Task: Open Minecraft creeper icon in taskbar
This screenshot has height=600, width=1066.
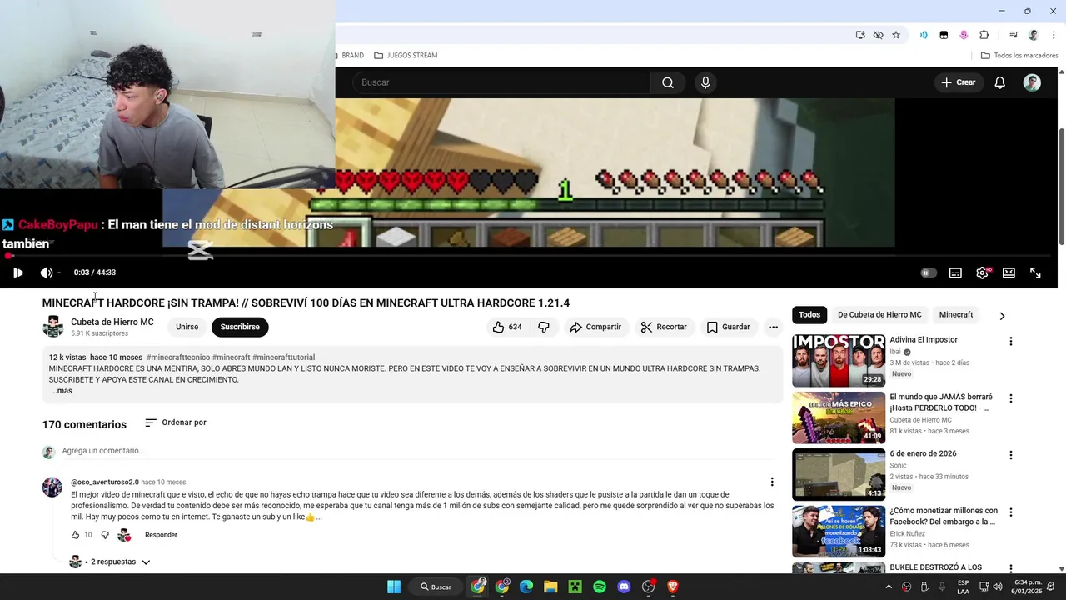Action: coord(575,587)
